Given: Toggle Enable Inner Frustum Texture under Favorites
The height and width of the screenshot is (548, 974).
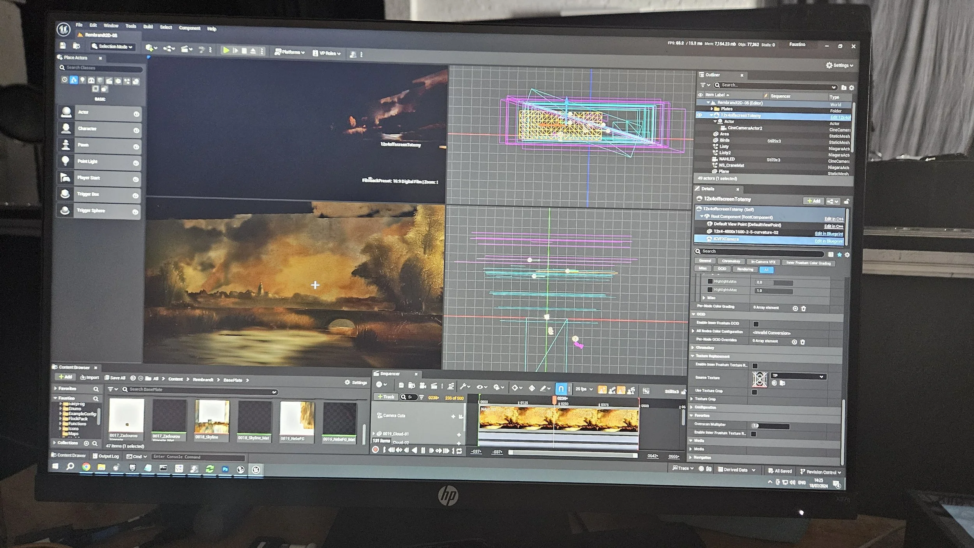Looking at the screenshot, I should click(x=753, y=434).
